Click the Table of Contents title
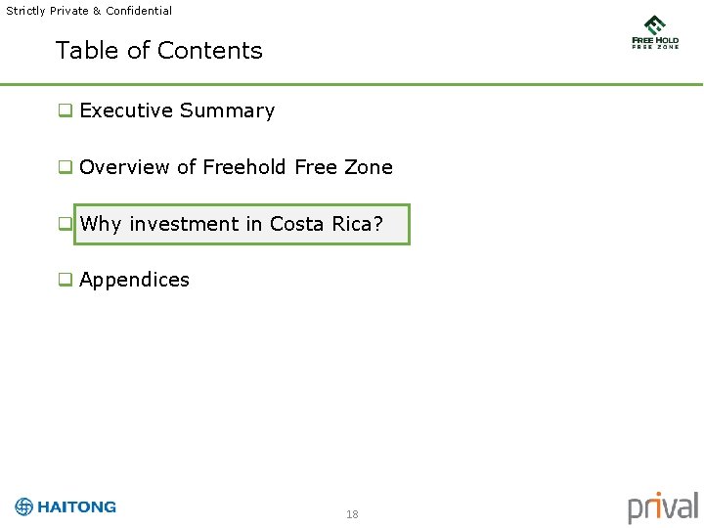The image size is (704, 528). point(159,50)
